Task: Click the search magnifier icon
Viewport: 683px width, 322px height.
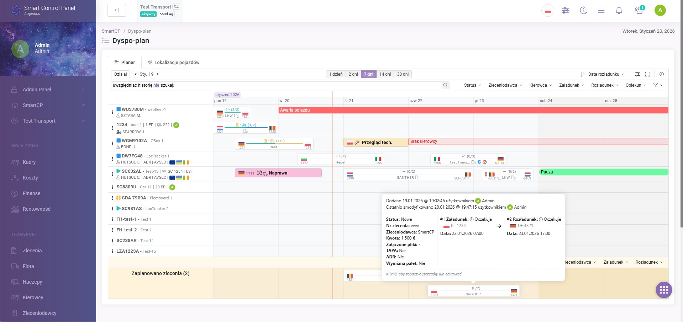Action: (x=445, y=85)
